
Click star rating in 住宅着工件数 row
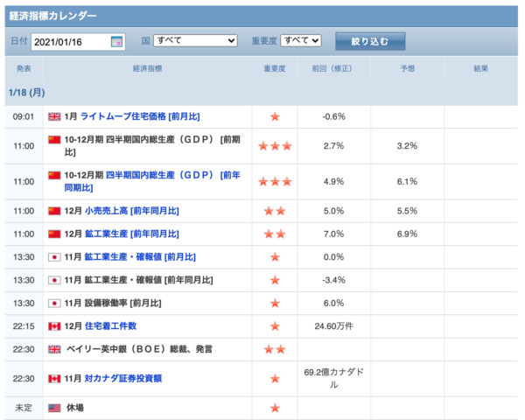tap(275, 325)
